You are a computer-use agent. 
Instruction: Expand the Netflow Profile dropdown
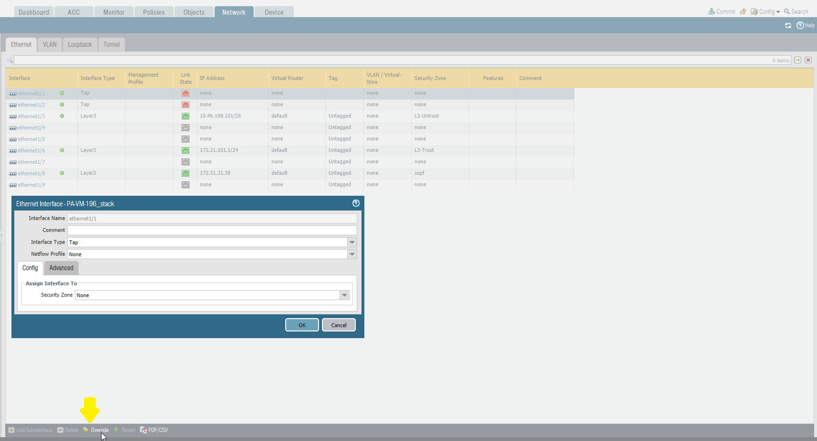pyautogui.click(x=352, y=254)
